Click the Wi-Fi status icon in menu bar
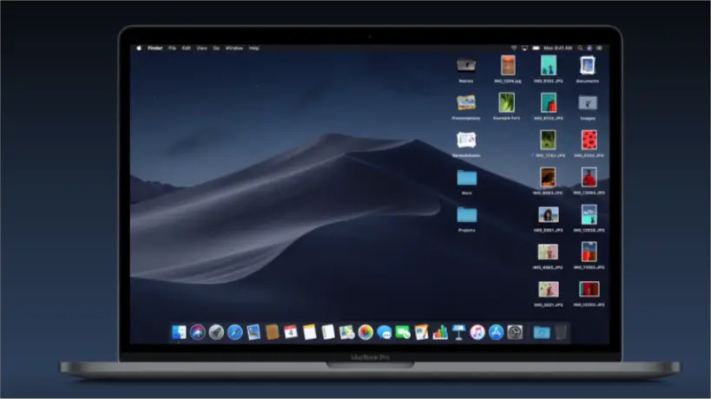 (x=514, y=48)
